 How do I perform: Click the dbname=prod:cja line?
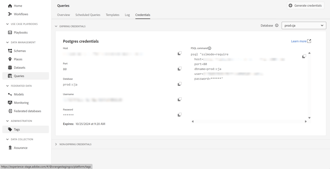(208, 69)
